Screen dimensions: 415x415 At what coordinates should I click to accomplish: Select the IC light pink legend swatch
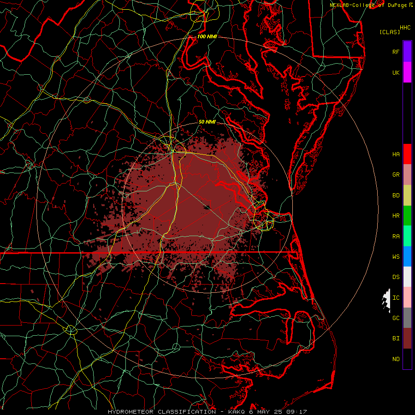point(407,297)
